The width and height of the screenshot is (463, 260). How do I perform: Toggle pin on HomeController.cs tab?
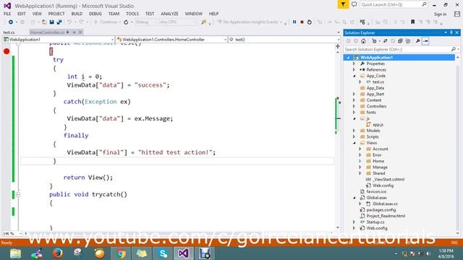click(x=74, y=32)
